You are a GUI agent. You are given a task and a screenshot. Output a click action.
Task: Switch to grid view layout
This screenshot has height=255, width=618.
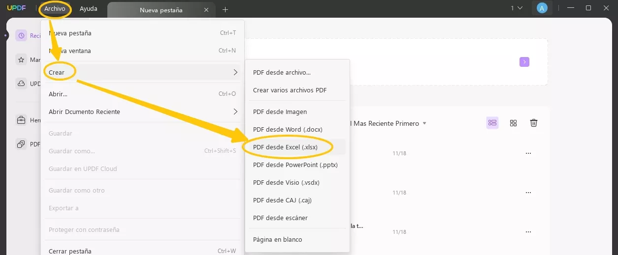513,123
